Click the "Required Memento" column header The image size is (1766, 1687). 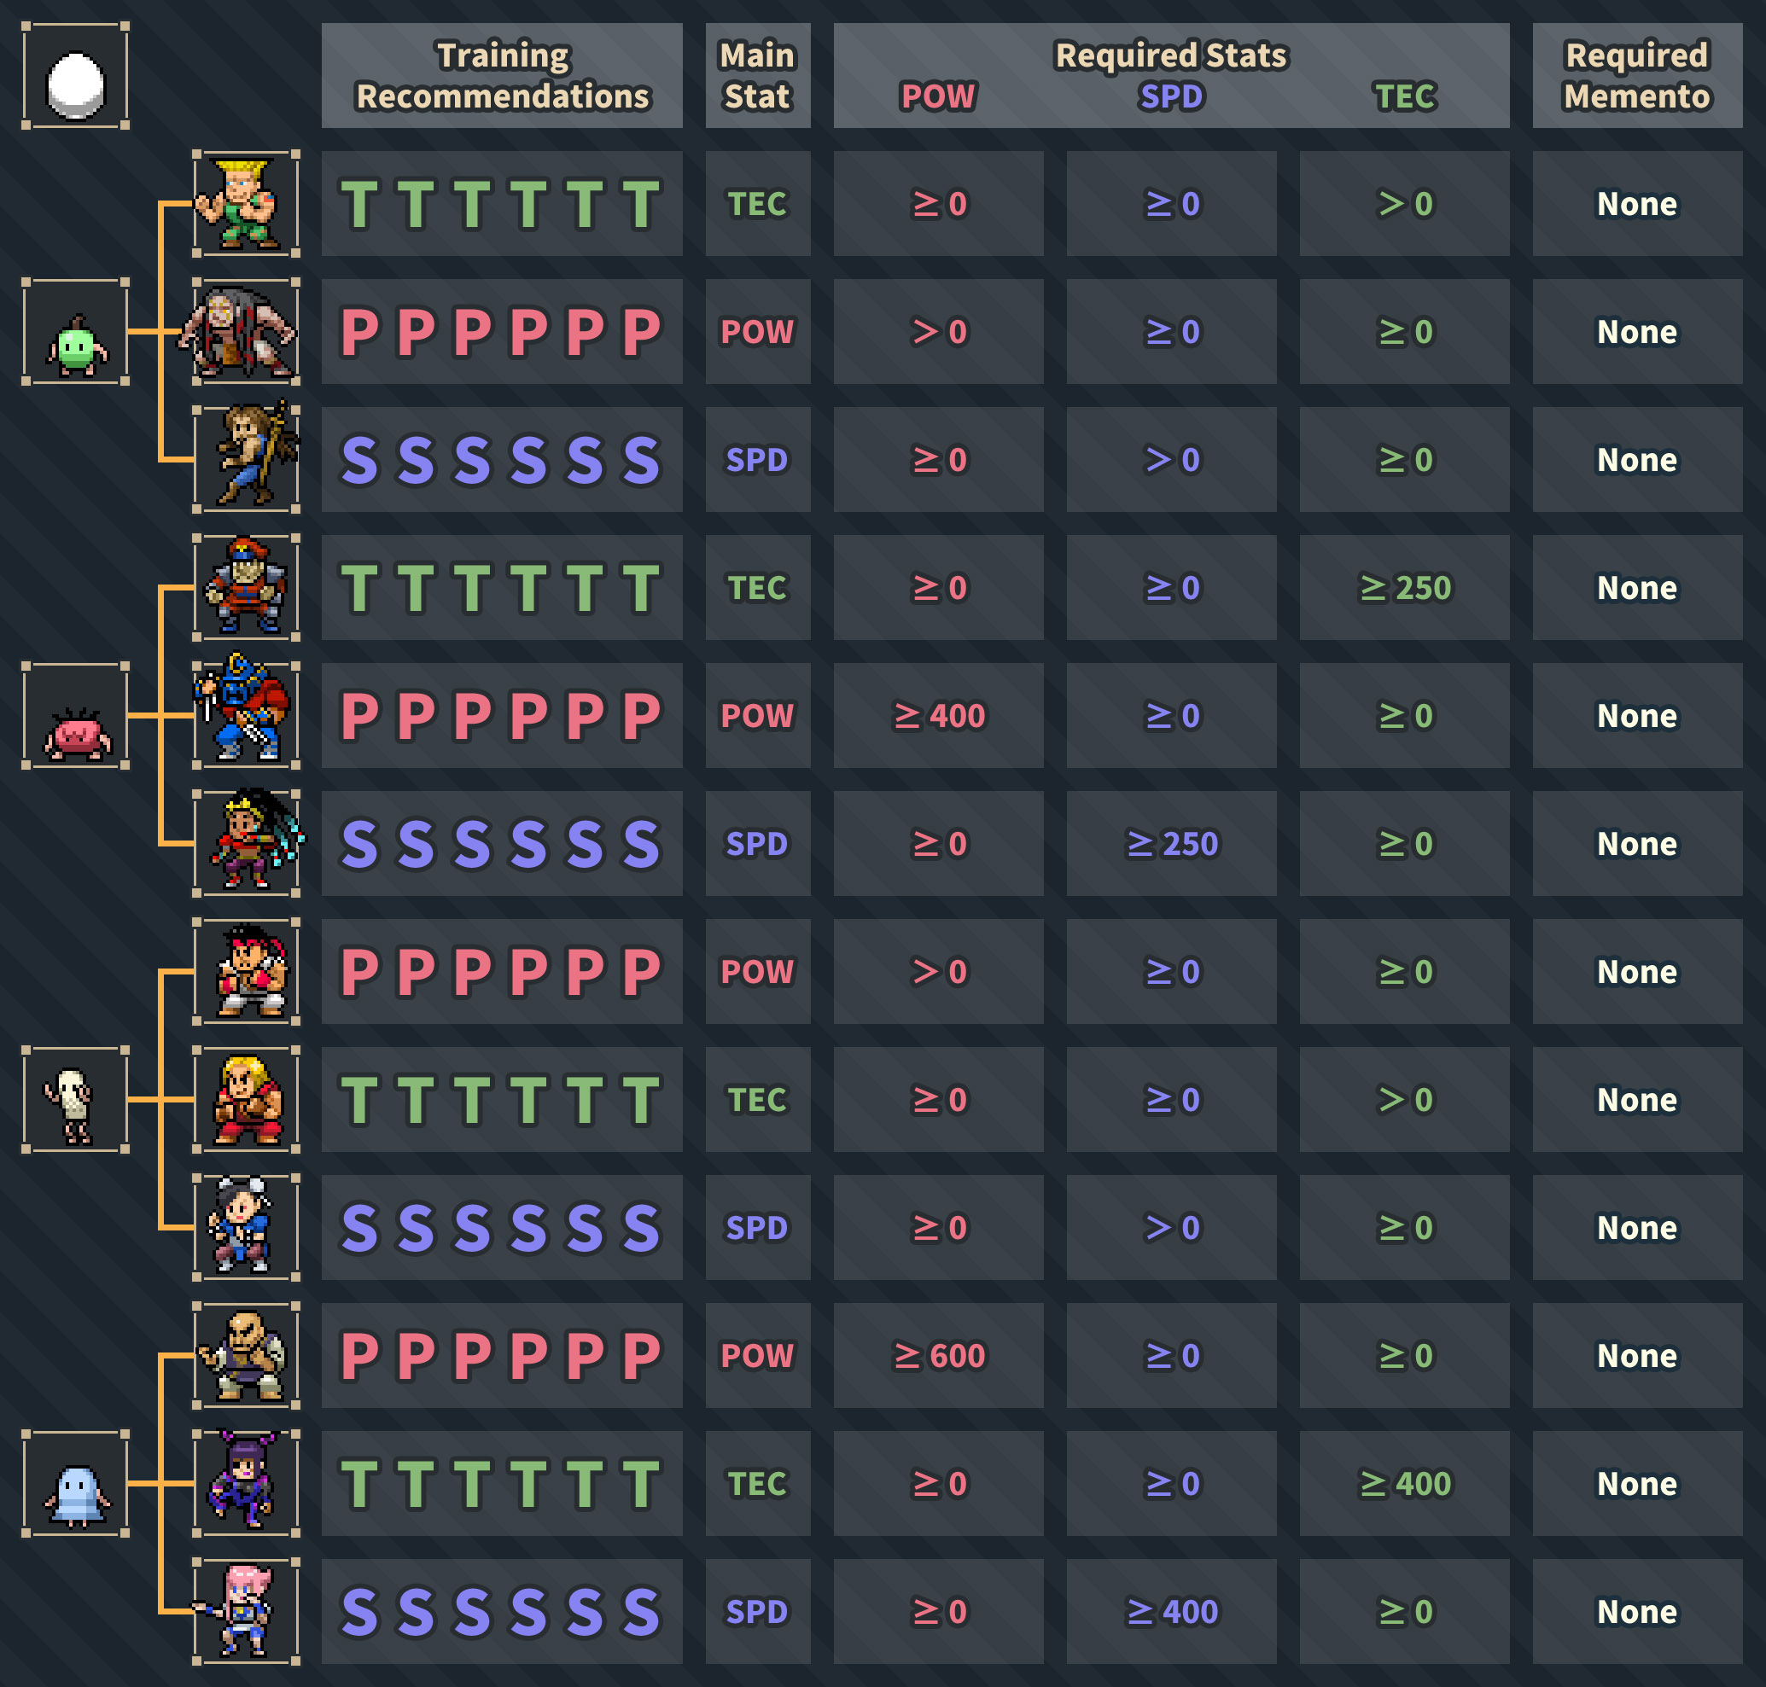point(1637,76)
